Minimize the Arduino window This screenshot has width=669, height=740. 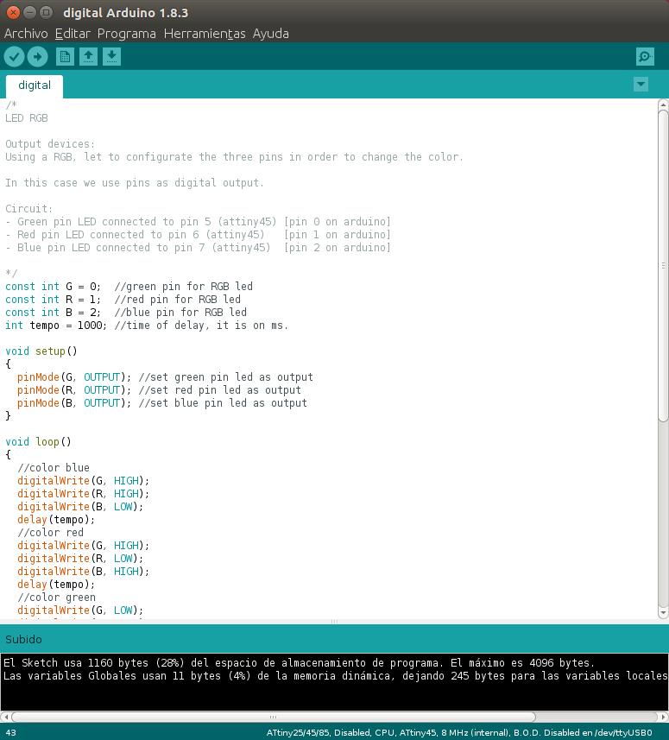pos(29,12)
